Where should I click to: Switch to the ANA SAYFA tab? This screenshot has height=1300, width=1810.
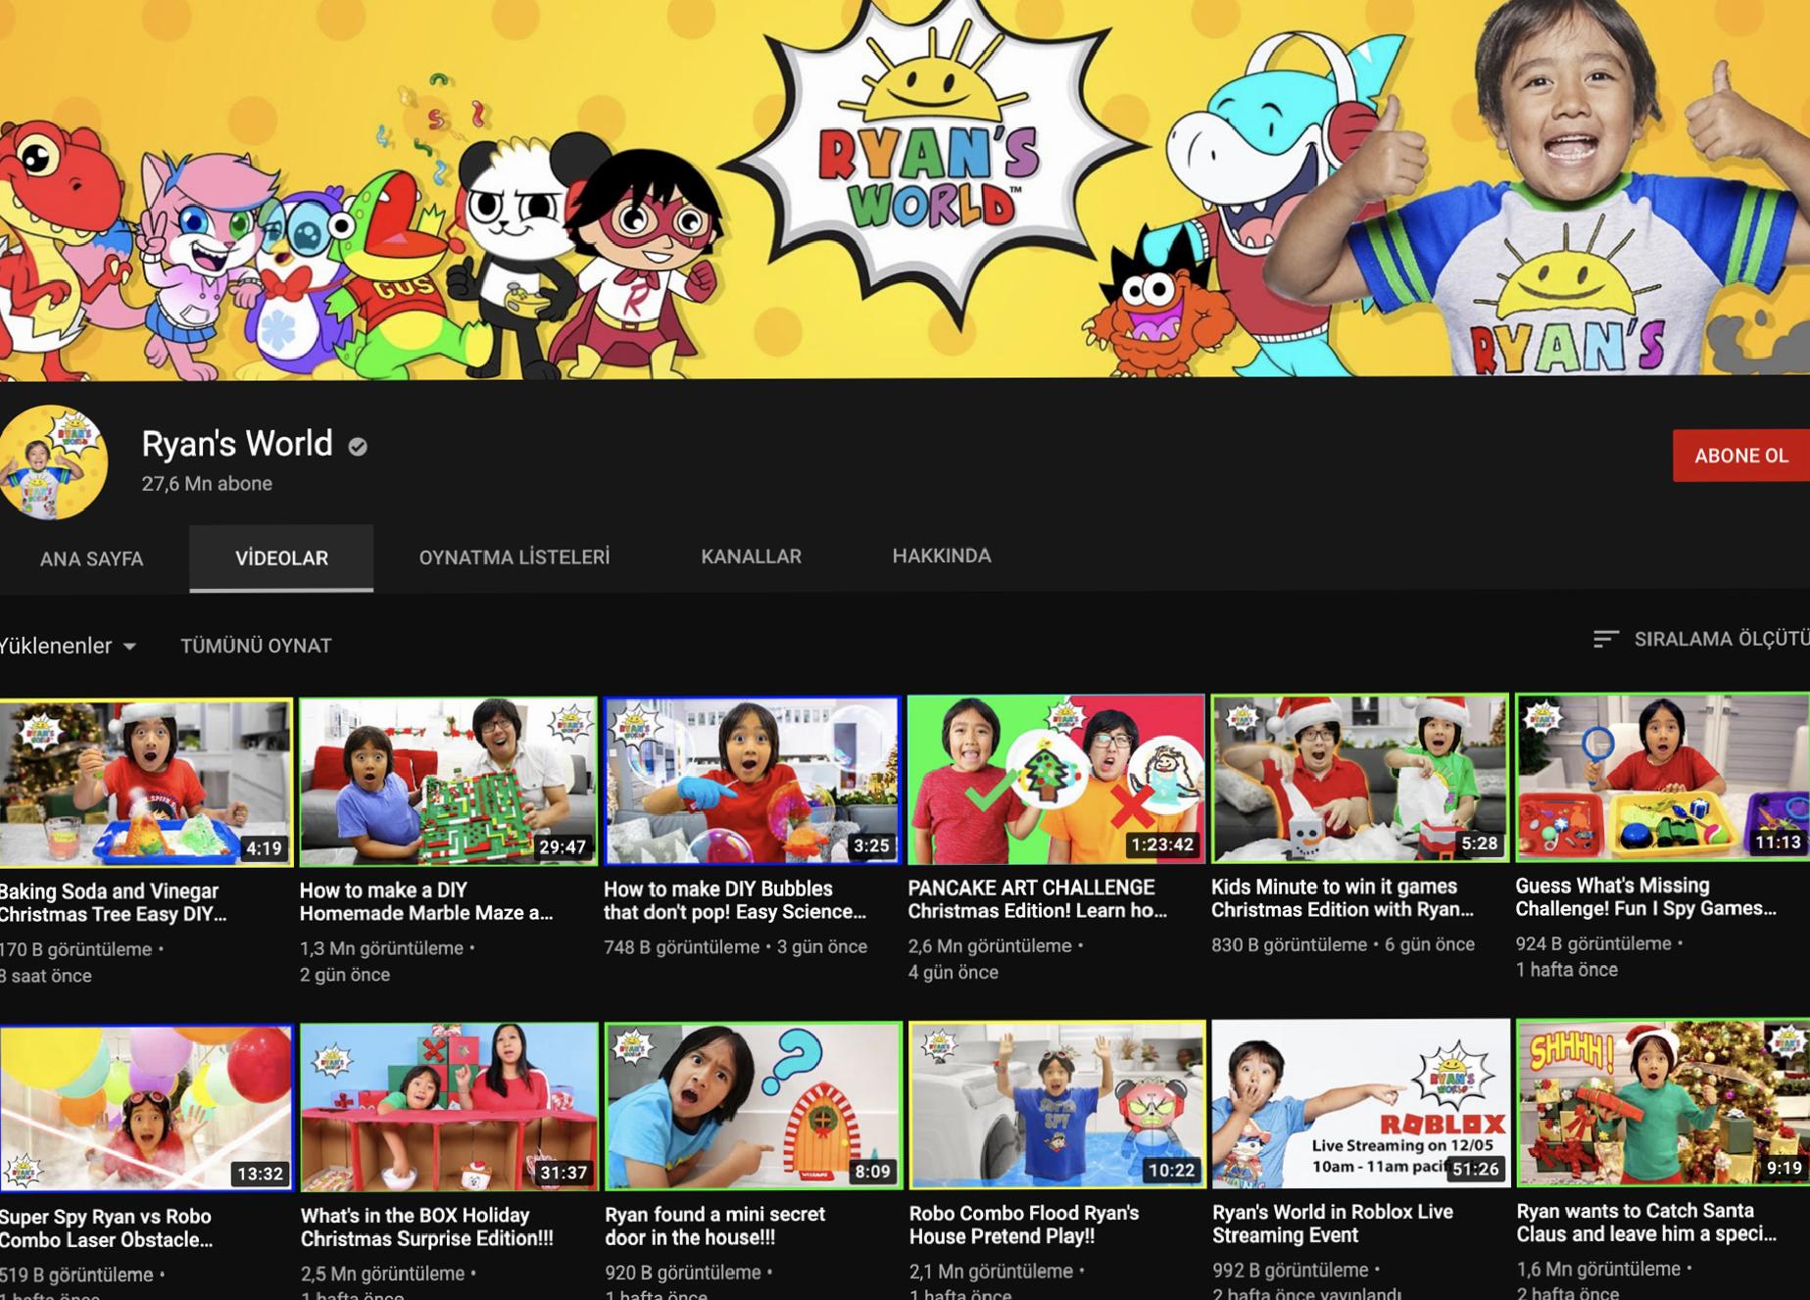[91, 558]
